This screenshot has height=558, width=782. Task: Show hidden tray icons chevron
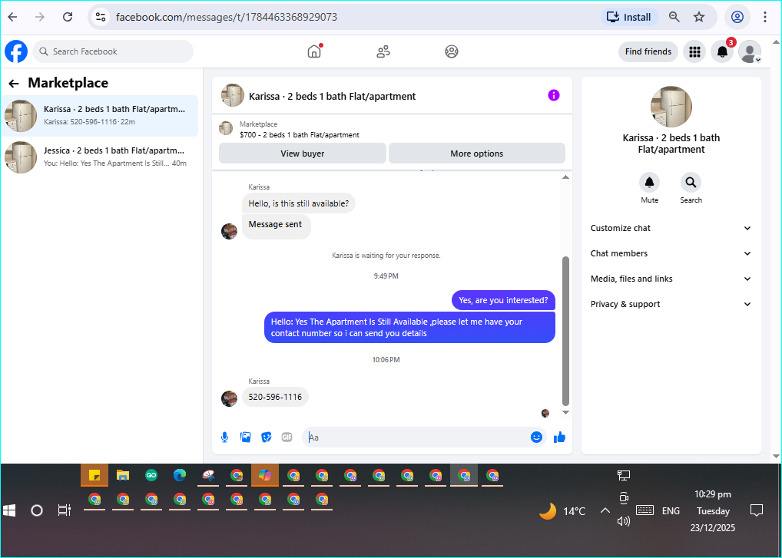(x=605, y=510)
